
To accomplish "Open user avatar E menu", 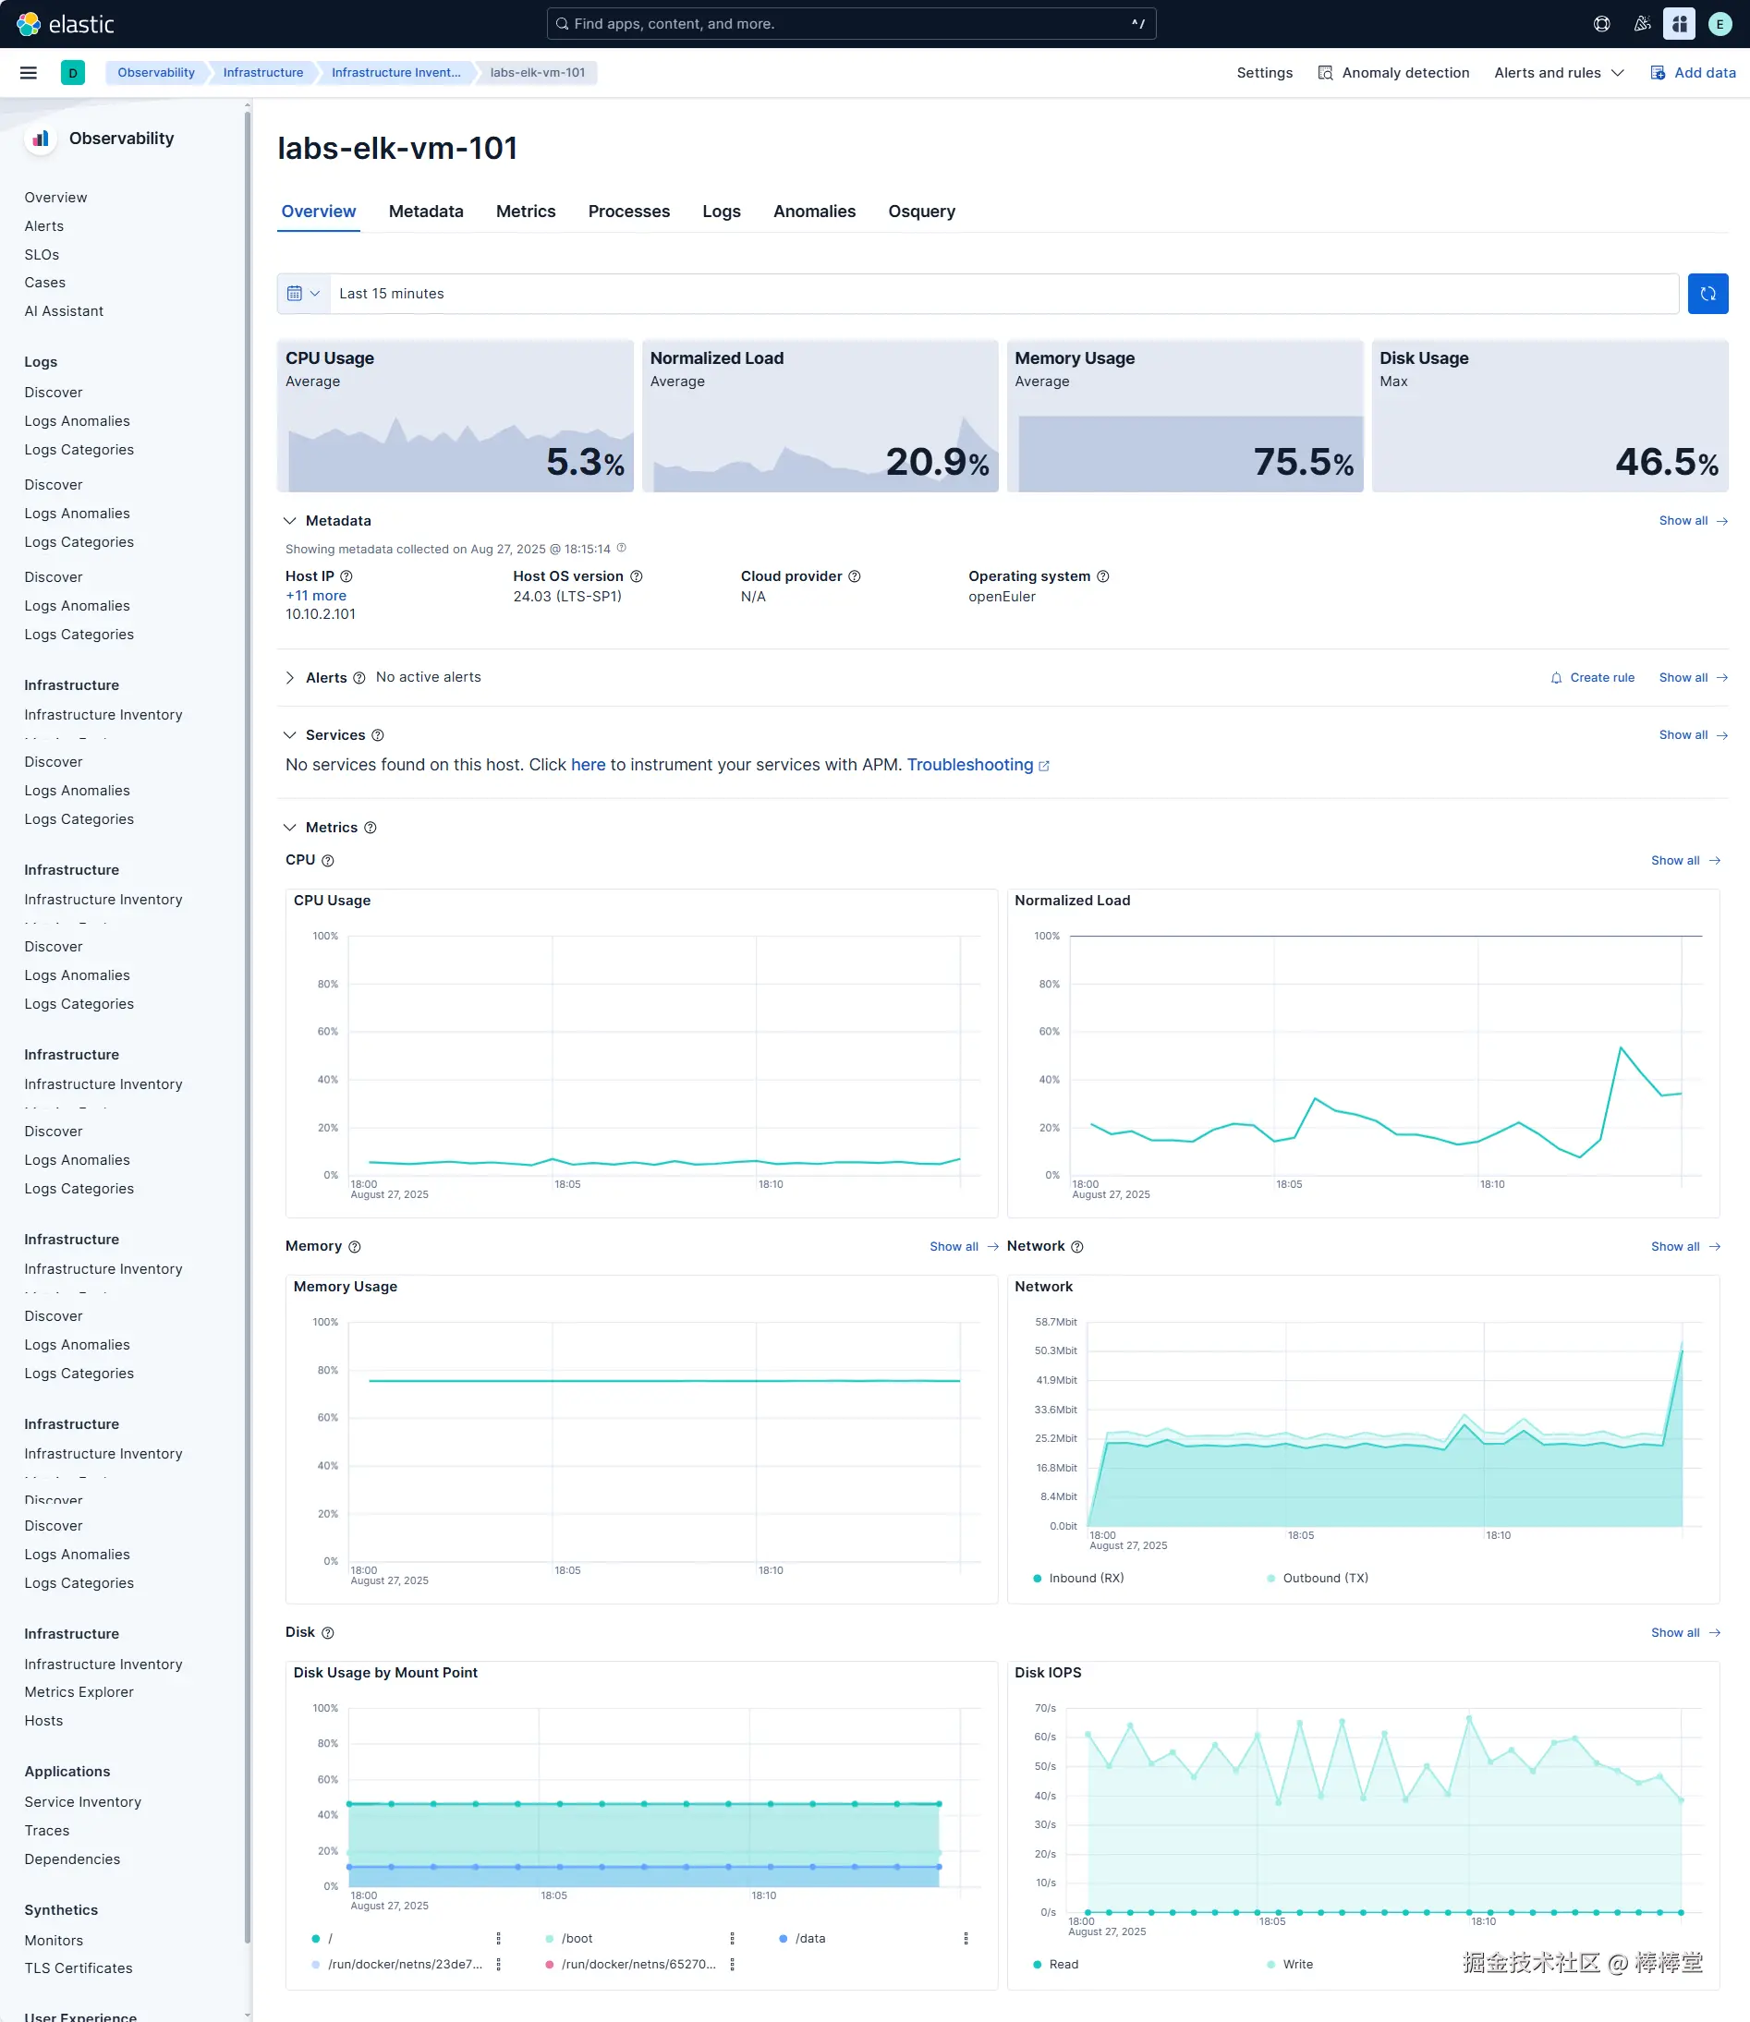I will [x=1720, y=23].
